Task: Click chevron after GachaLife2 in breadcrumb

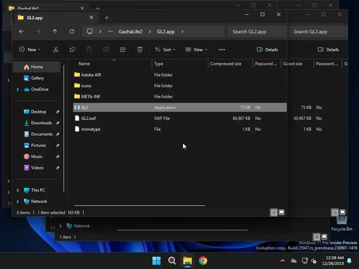Action: [150, 32]
